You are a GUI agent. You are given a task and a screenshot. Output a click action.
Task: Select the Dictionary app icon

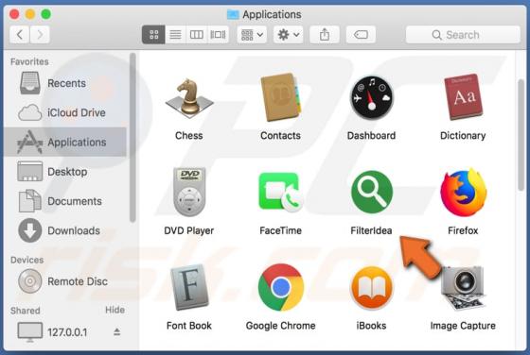pyautogui.click(x=463, y=97)
